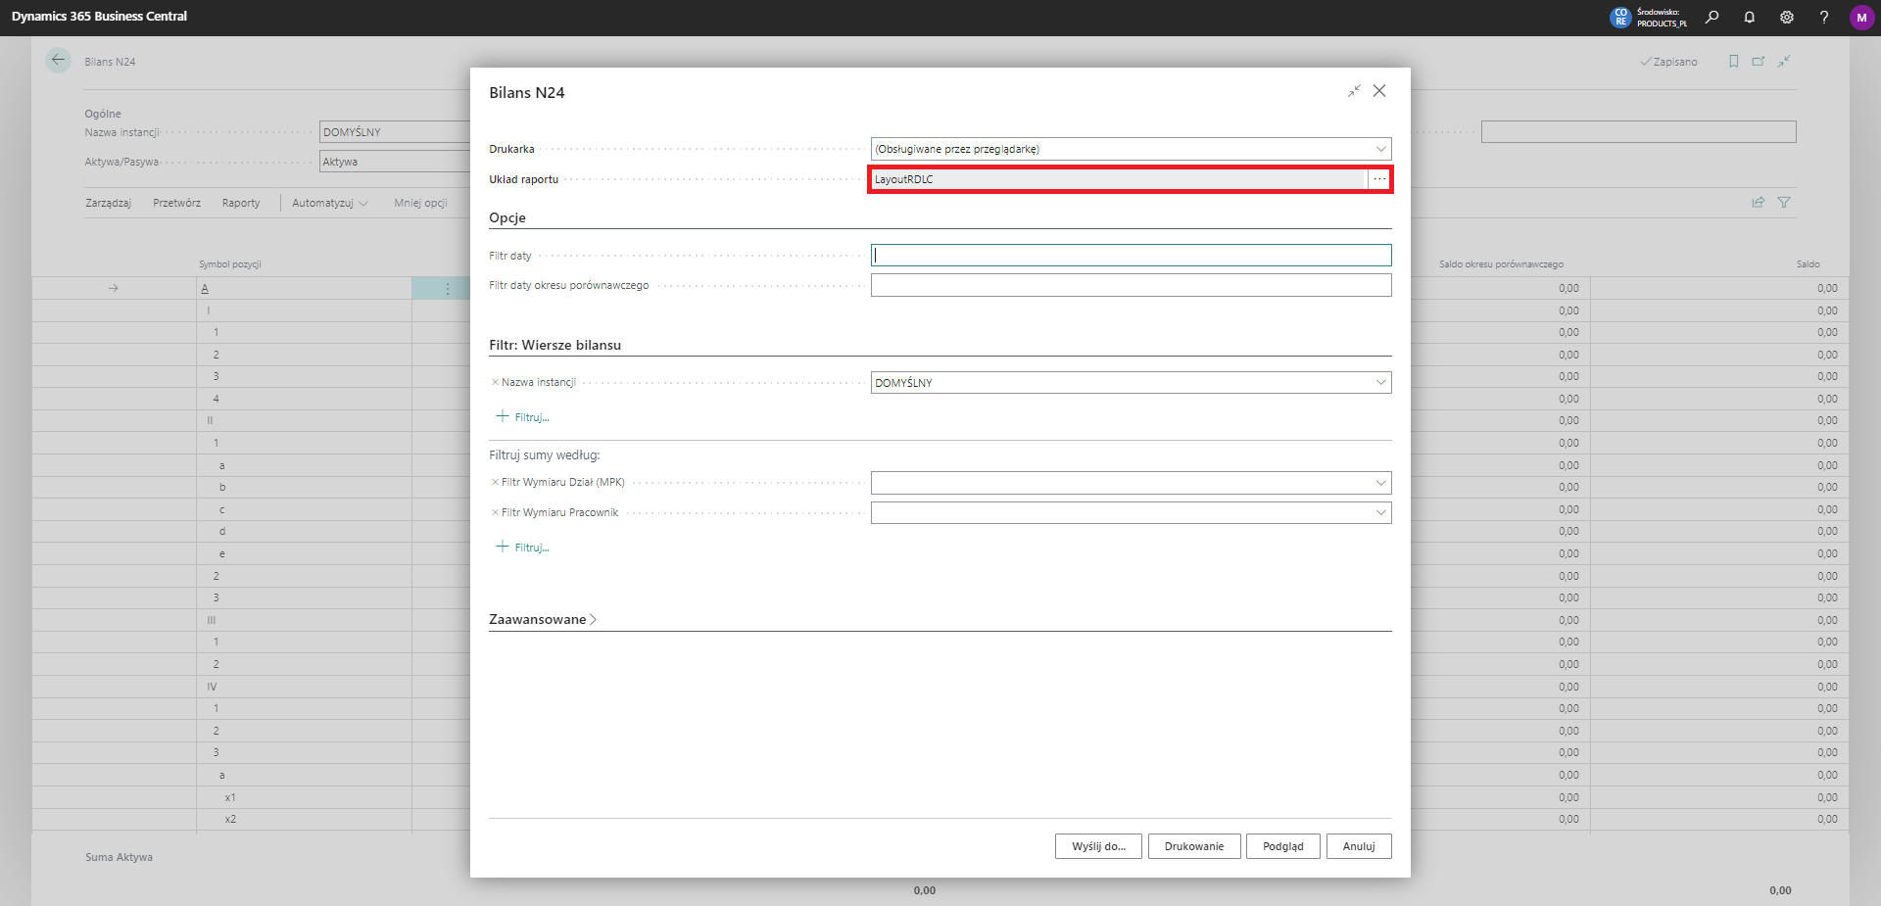Remove the Filtr Wymiaru Dział (MPK) filter
The width and height of the screenshot is (1881, 906).
[x=495, y=482]
